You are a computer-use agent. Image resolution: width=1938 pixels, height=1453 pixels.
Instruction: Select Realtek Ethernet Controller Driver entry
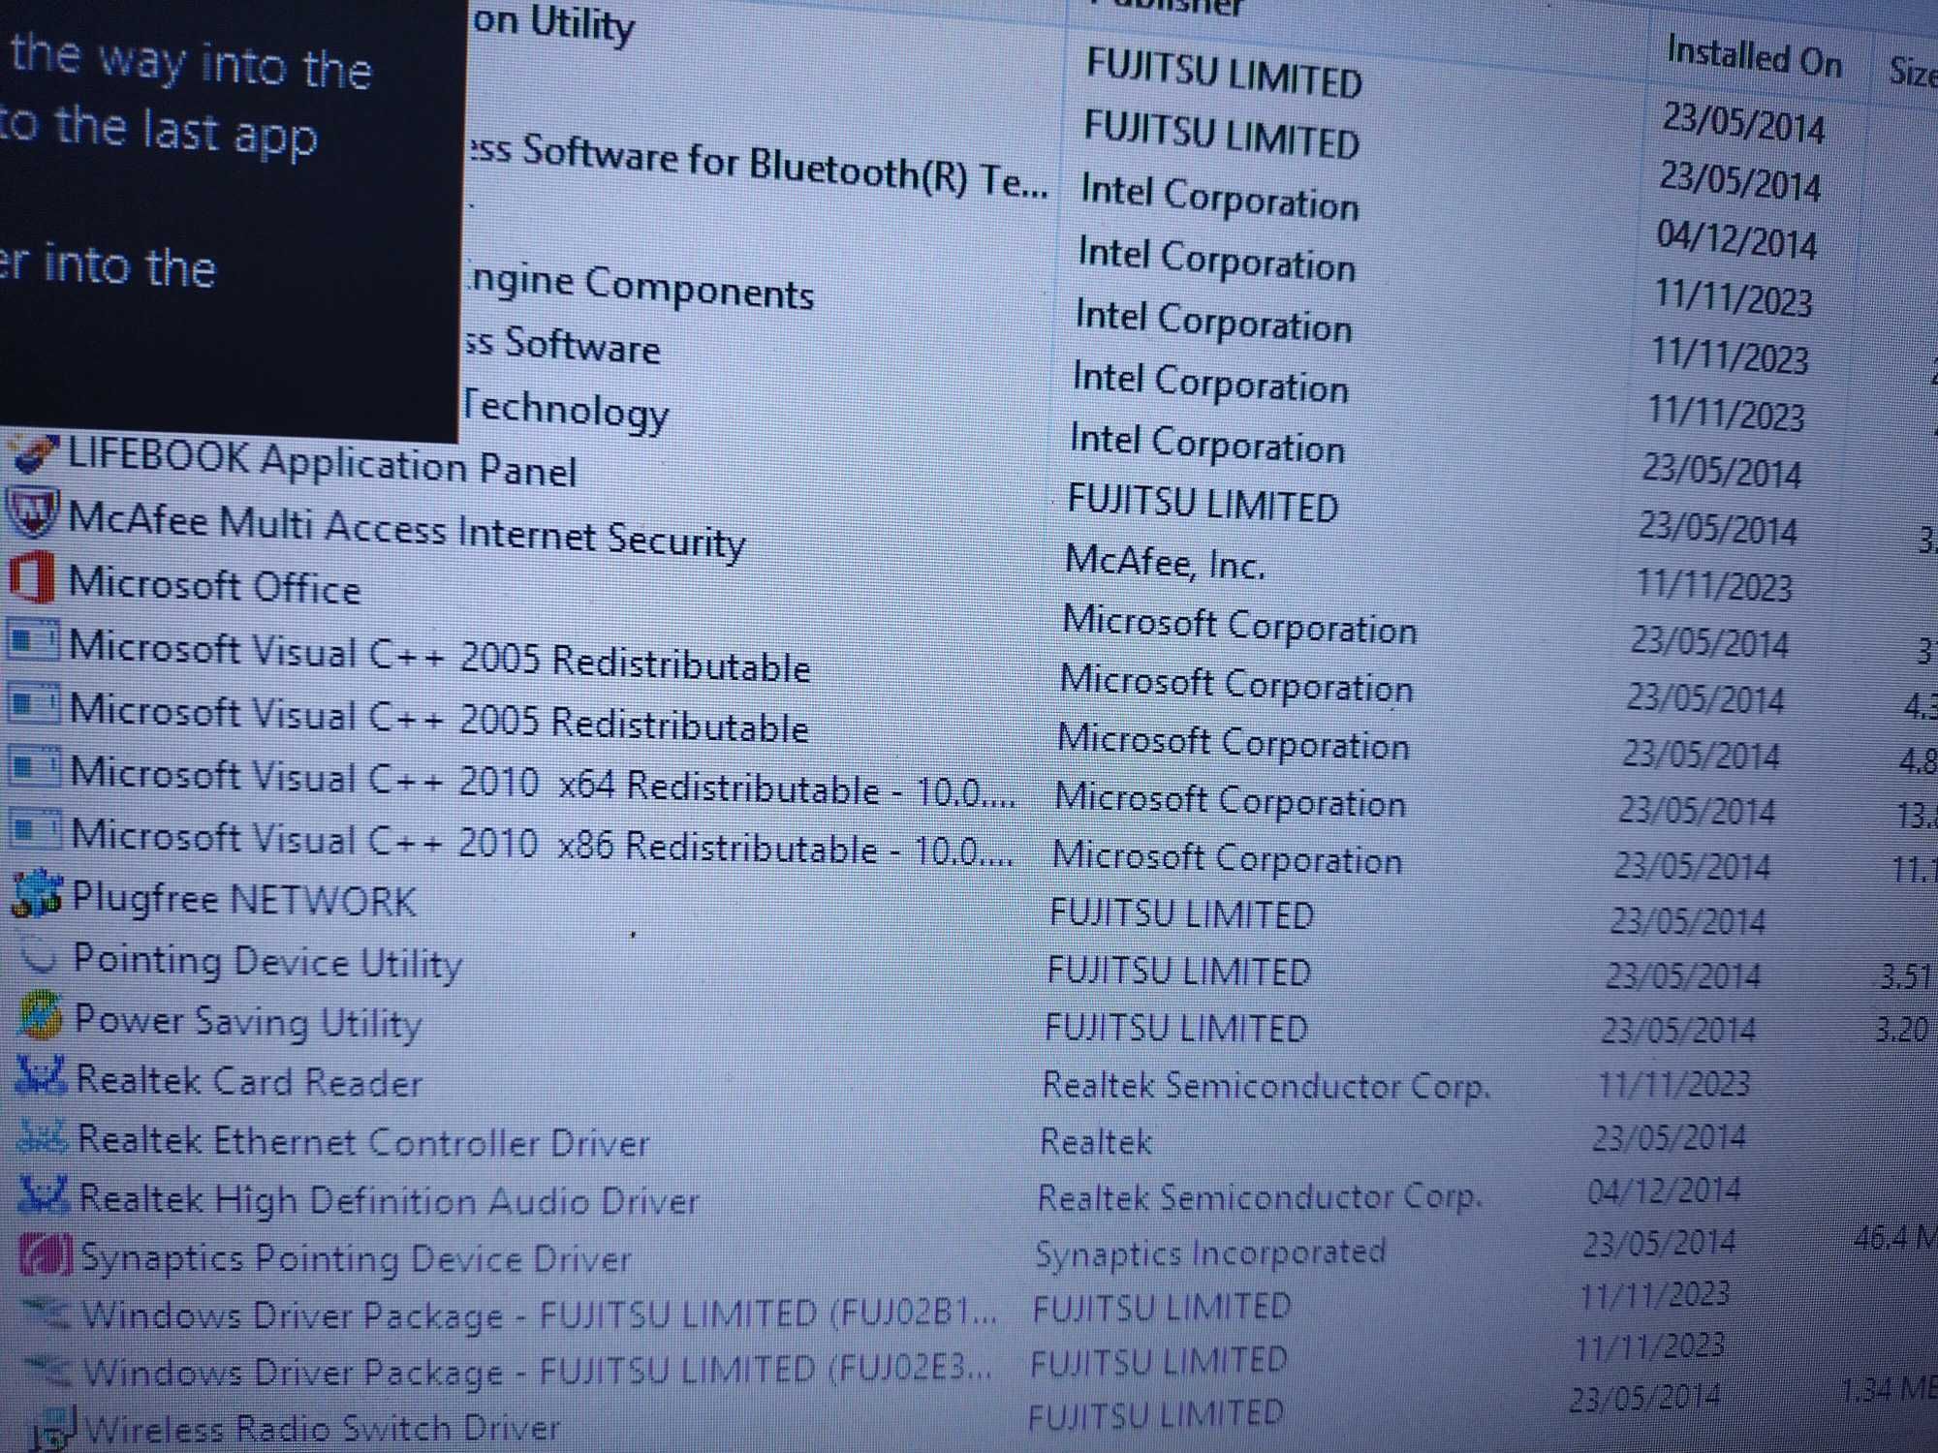363,1141
